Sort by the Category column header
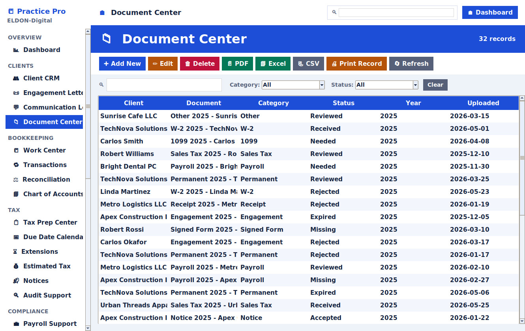525x331 pixels. tap(274, 103)
